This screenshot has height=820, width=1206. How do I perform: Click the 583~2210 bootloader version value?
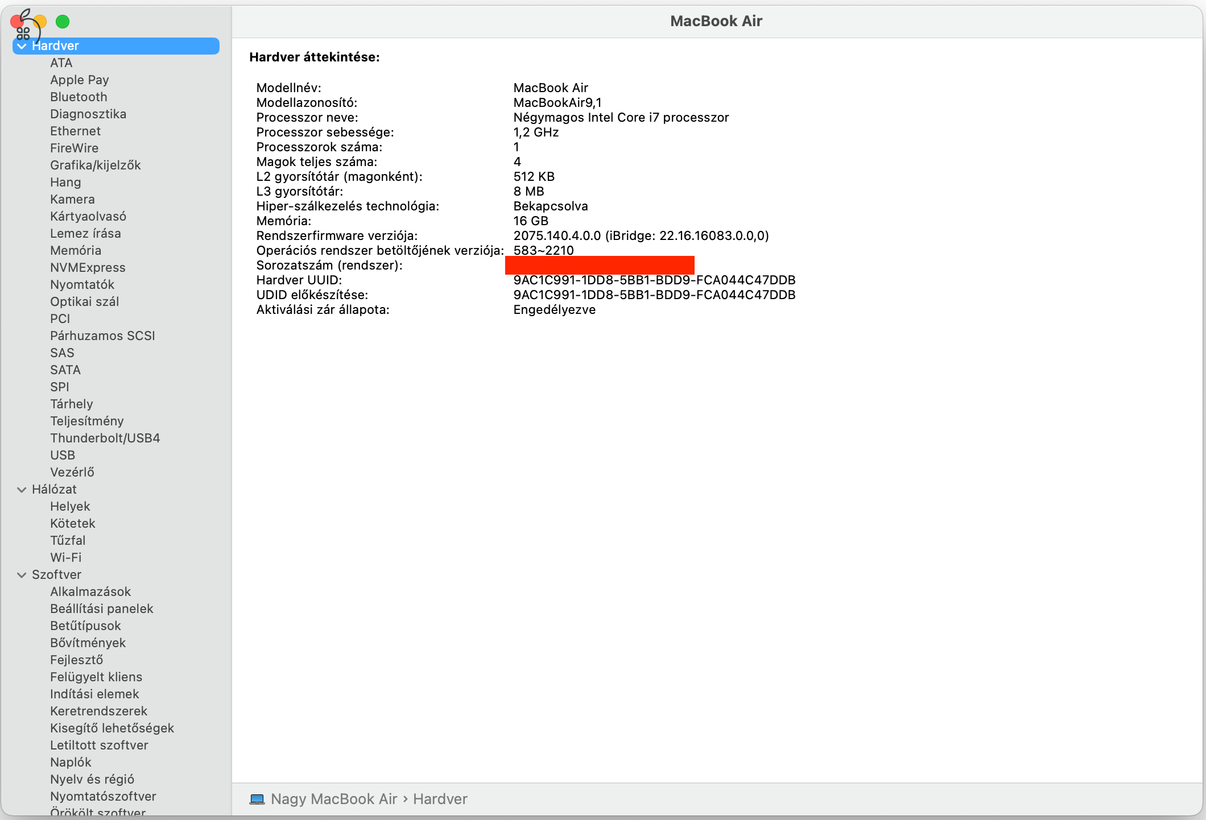tap(543, 250)
